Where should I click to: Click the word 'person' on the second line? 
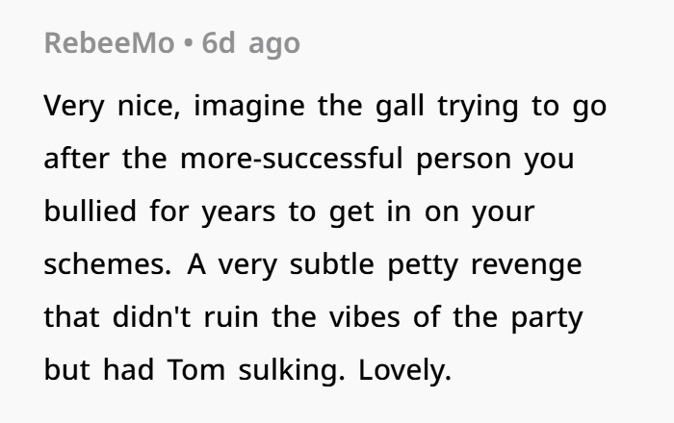pyautogui.click(x=464, y=161)
